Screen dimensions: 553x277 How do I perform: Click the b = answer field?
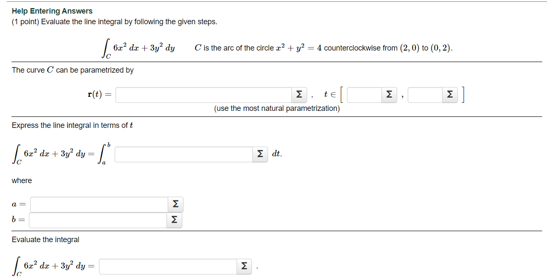point(98,220)
